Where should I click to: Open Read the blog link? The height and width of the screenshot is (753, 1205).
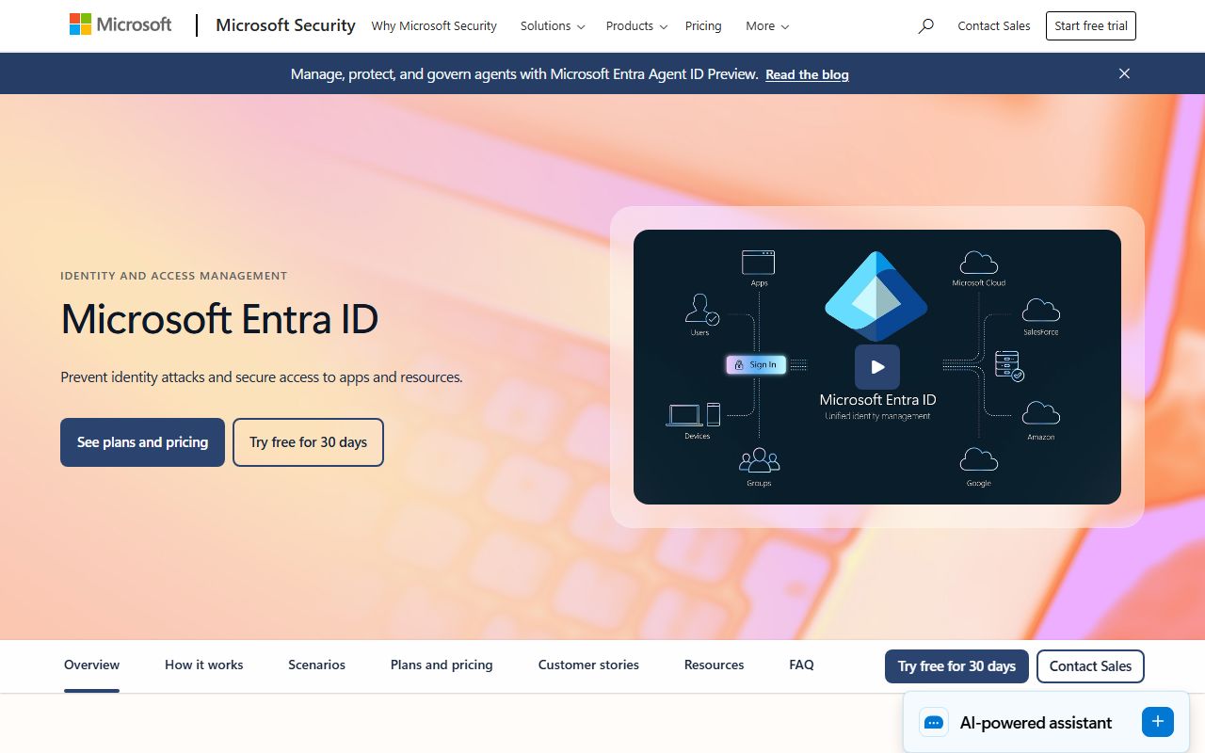[807, 74]
